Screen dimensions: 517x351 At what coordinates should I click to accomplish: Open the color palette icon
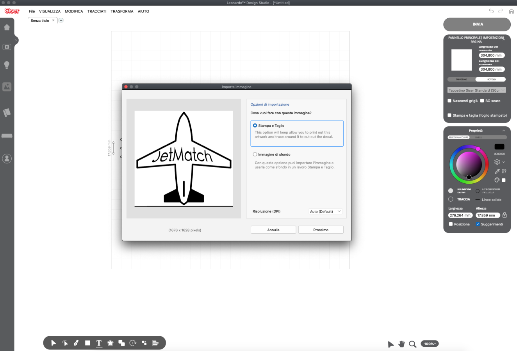point(497,180)
